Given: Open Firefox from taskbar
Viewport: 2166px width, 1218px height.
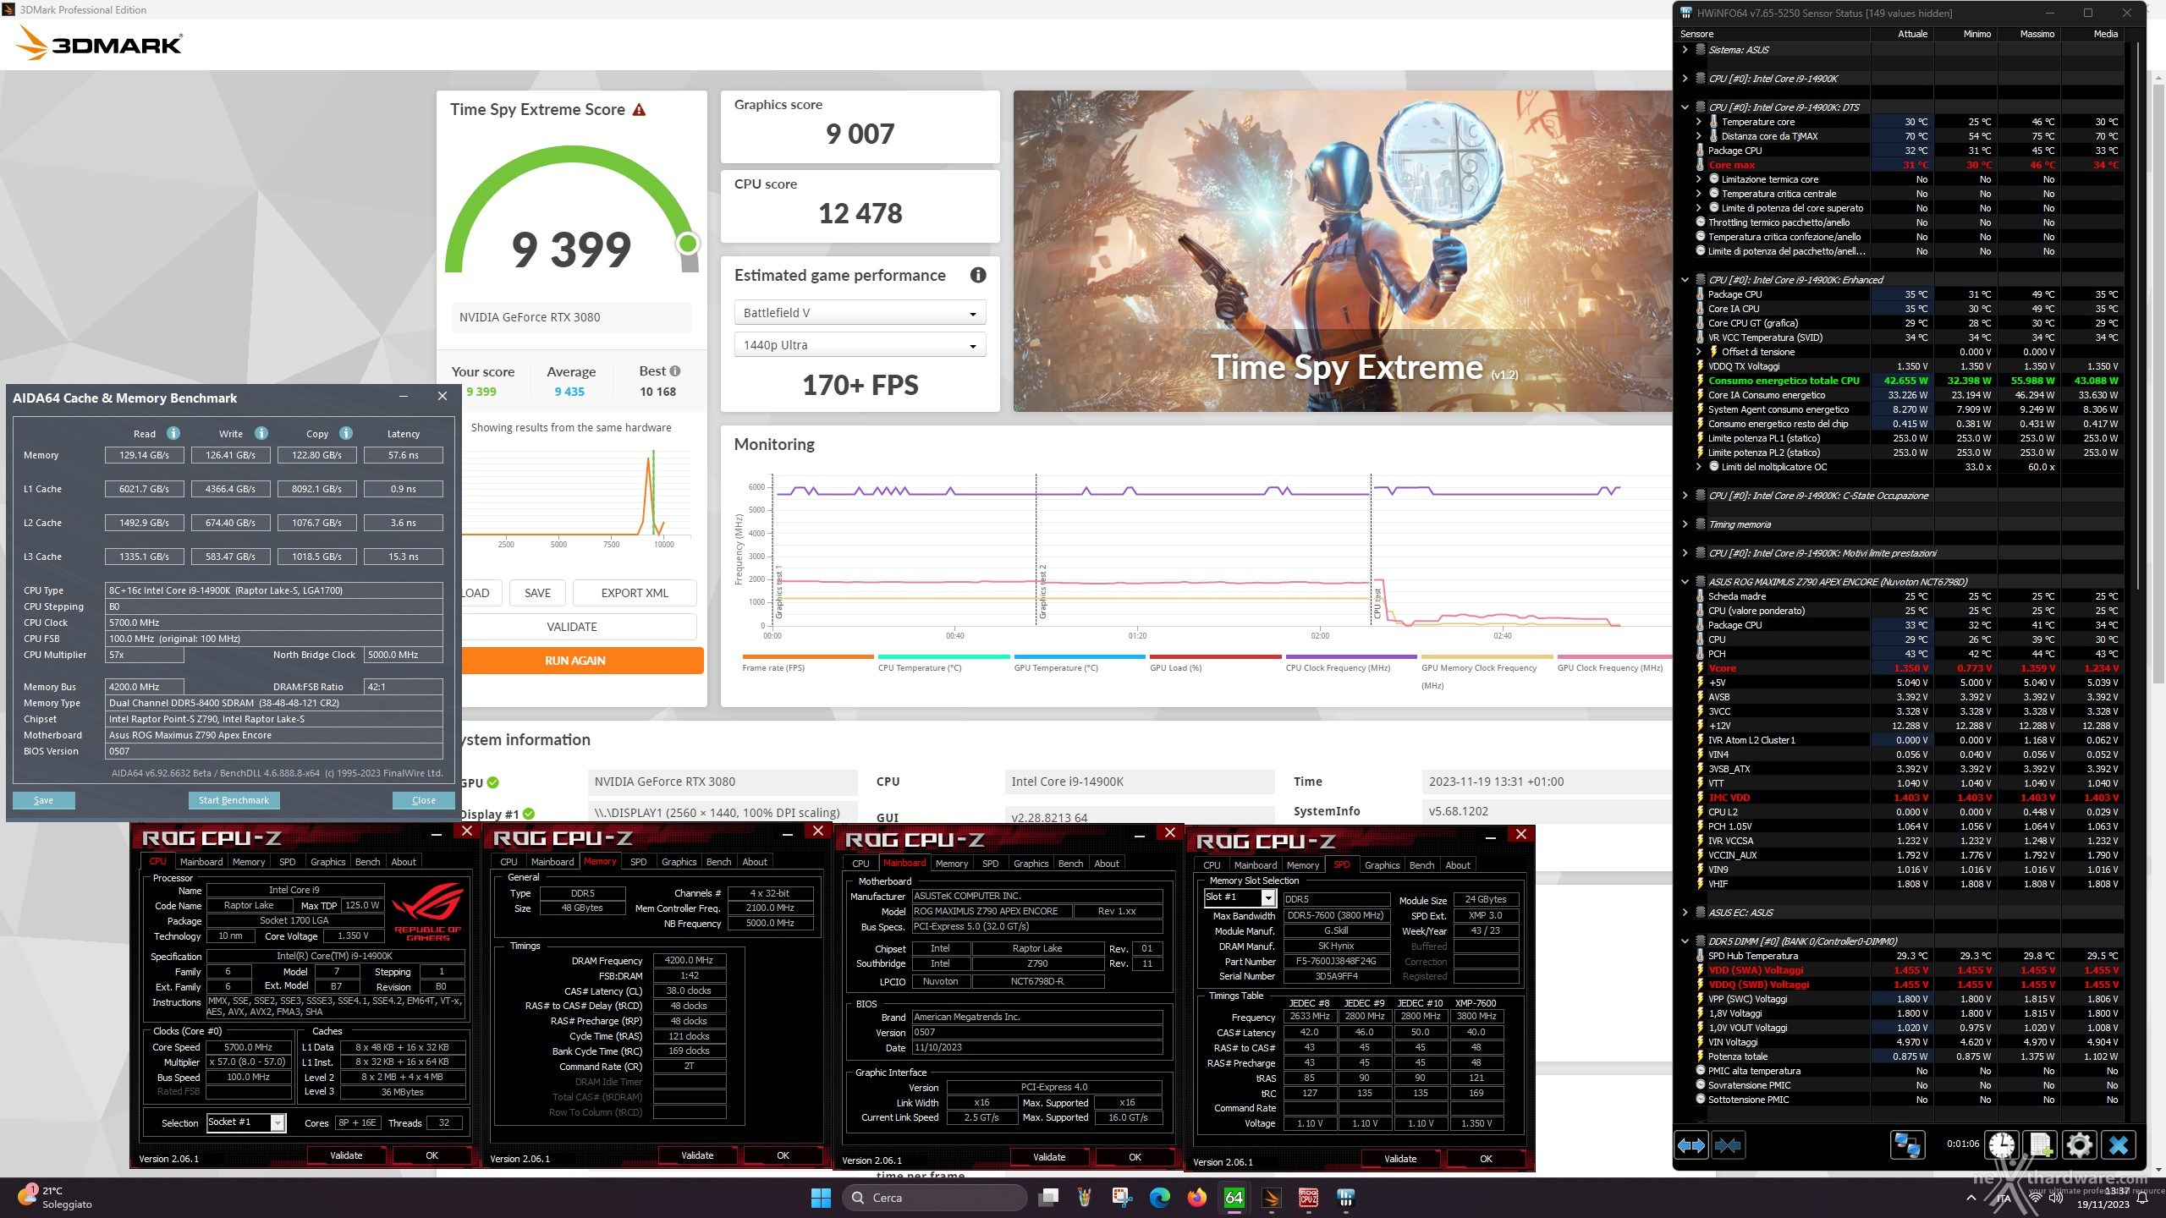Looking at the screenshot, I should (x=1196, y=1198).
